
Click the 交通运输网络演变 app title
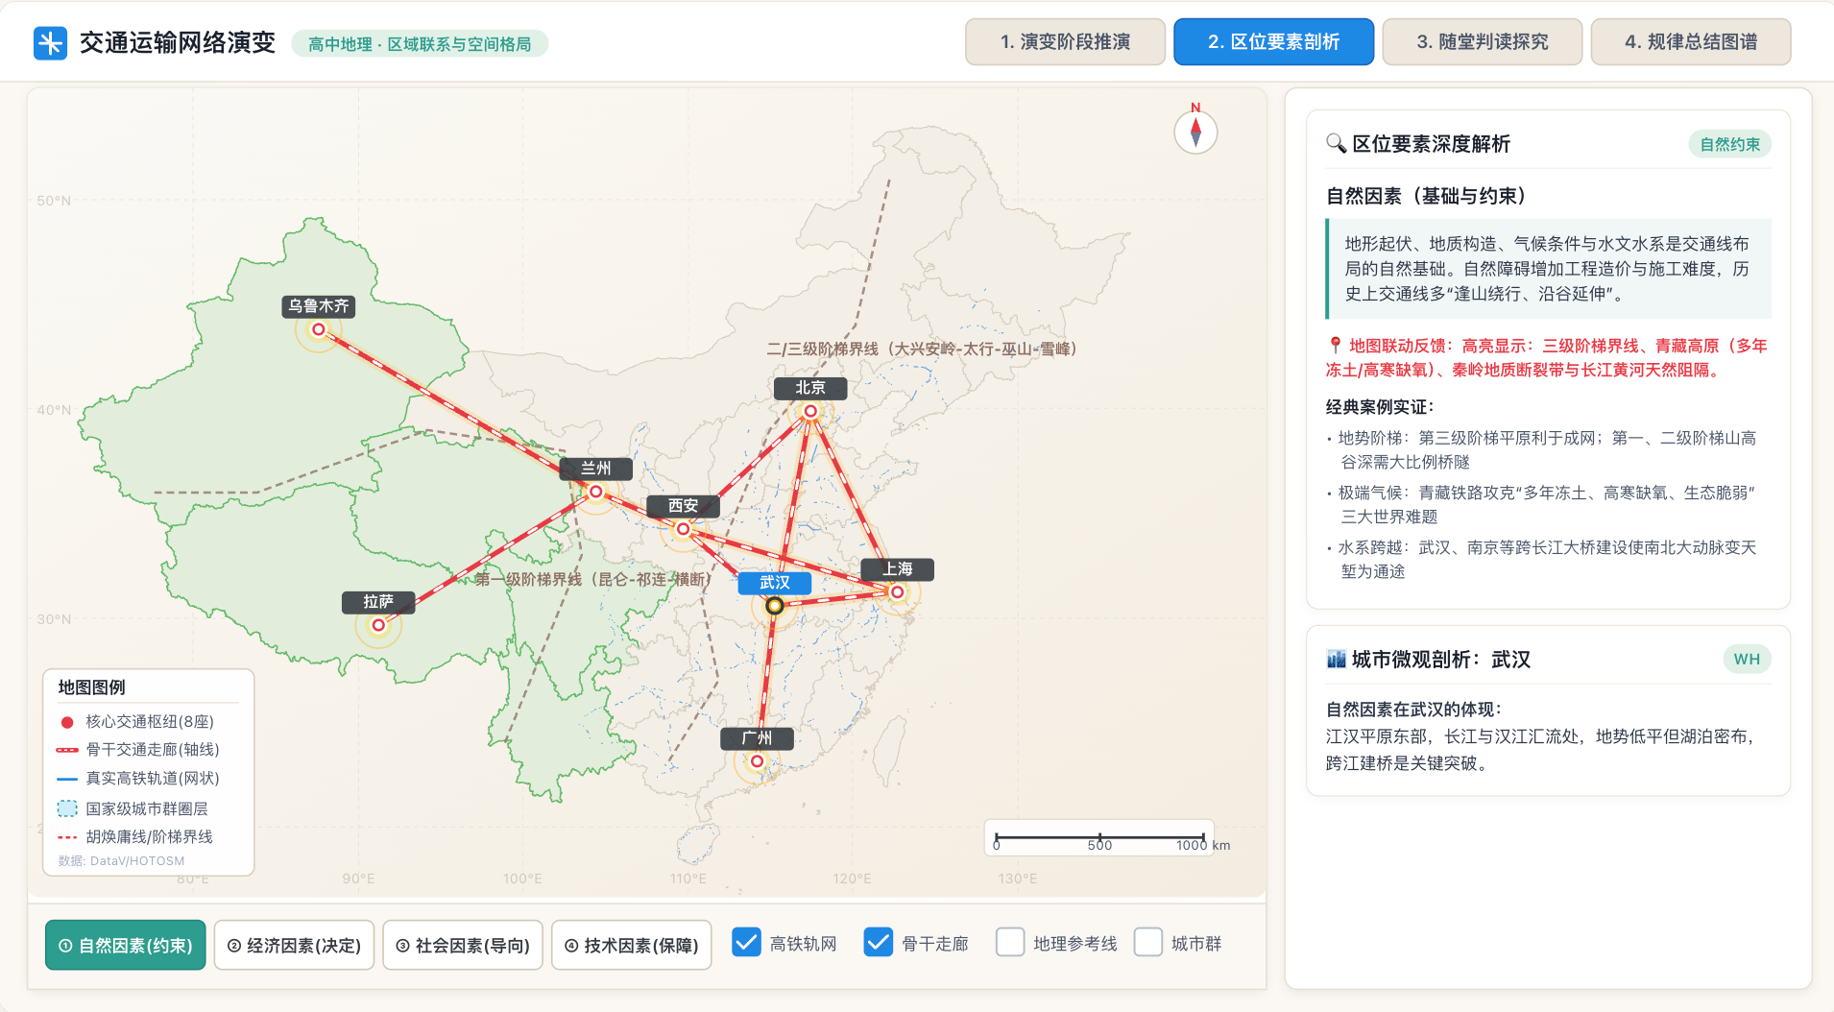(x=178, y=43)
